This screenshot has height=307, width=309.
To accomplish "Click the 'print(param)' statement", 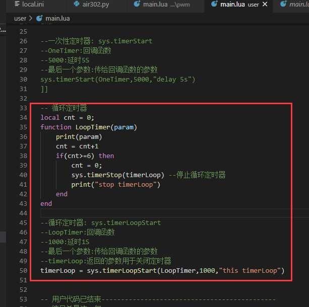I will tap(79, 137).
